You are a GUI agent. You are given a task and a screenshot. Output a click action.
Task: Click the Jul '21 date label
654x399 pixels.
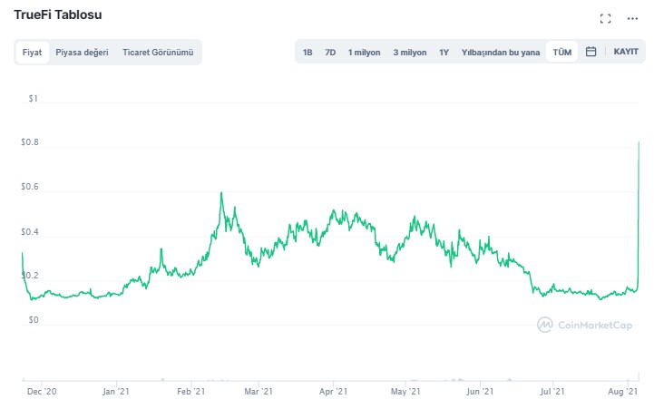(552, 392)
